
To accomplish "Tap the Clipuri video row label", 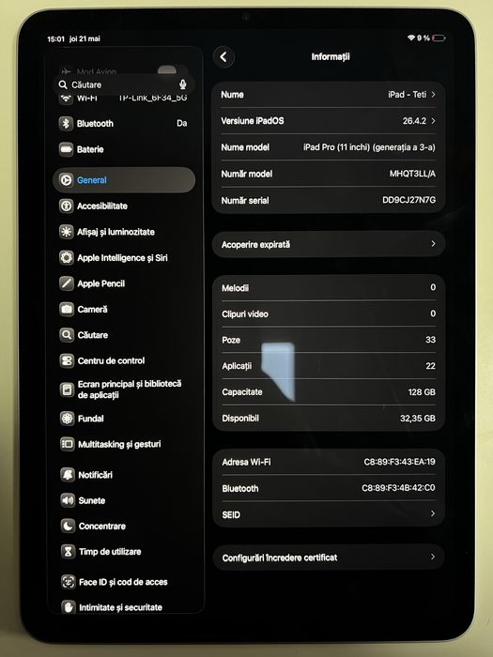I will [x=245, y=313].
